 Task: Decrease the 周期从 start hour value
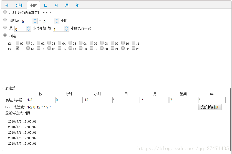(x=35, y=22)
